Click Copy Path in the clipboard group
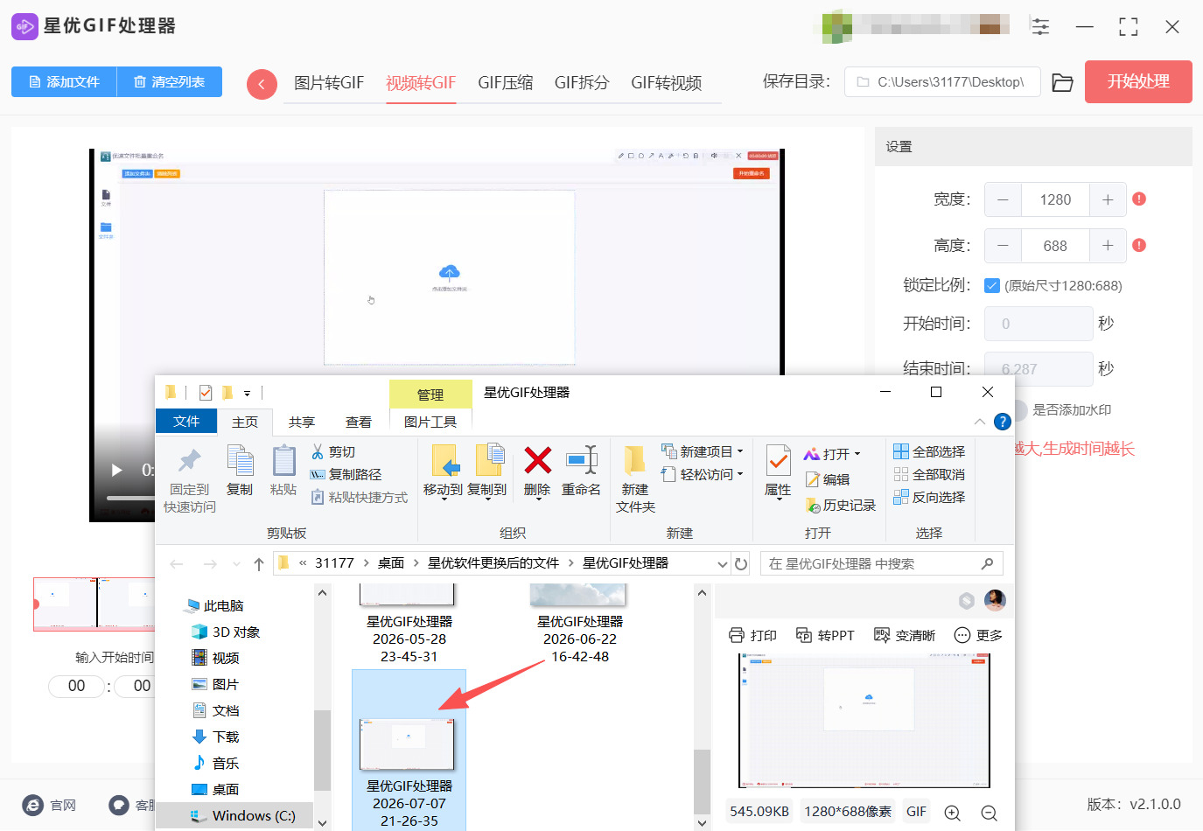This screenshot has width=1203, height=831. click(x=346, y=474)
